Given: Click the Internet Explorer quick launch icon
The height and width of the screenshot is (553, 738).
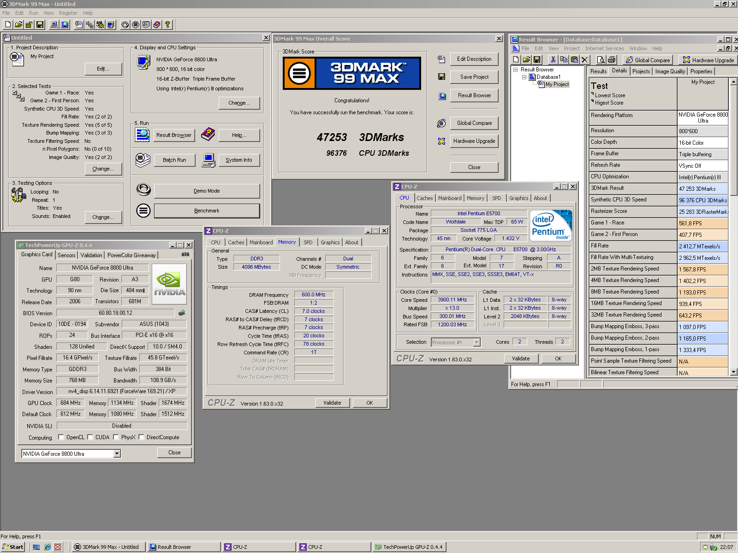Looking at the screenshot, I should 47,547.
